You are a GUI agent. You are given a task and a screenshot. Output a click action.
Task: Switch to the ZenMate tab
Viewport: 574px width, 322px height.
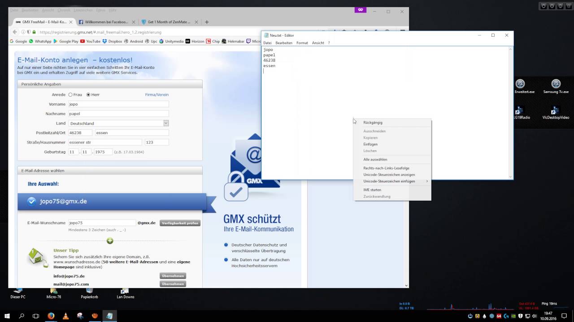(169, 22)
